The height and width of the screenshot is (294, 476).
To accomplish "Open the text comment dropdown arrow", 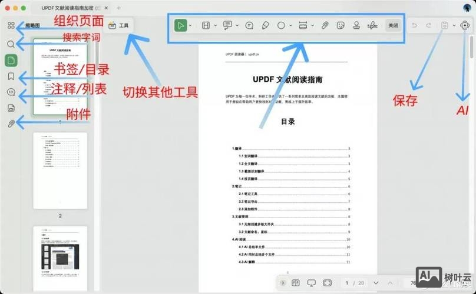I will point(237,25).
